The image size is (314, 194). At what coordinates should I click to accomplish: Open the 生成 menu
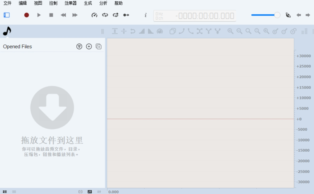(88, 3)
